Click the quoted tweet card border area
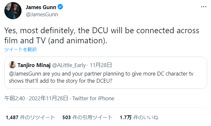The height and width of the screenshot is (126, 211). (x=105, y=73)
